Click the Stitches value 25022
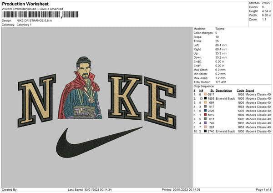273x193 pixels. pos(266,3)
